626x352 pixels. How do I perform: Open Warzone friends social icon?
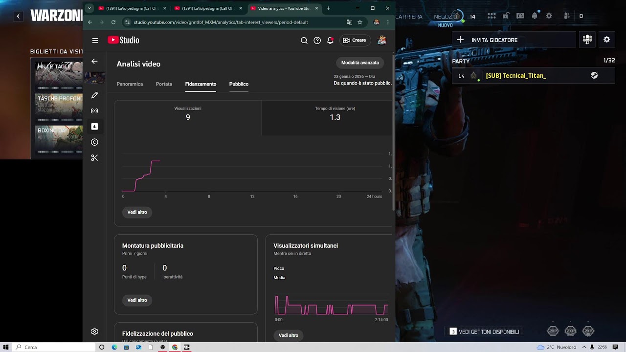coord(567,16)
